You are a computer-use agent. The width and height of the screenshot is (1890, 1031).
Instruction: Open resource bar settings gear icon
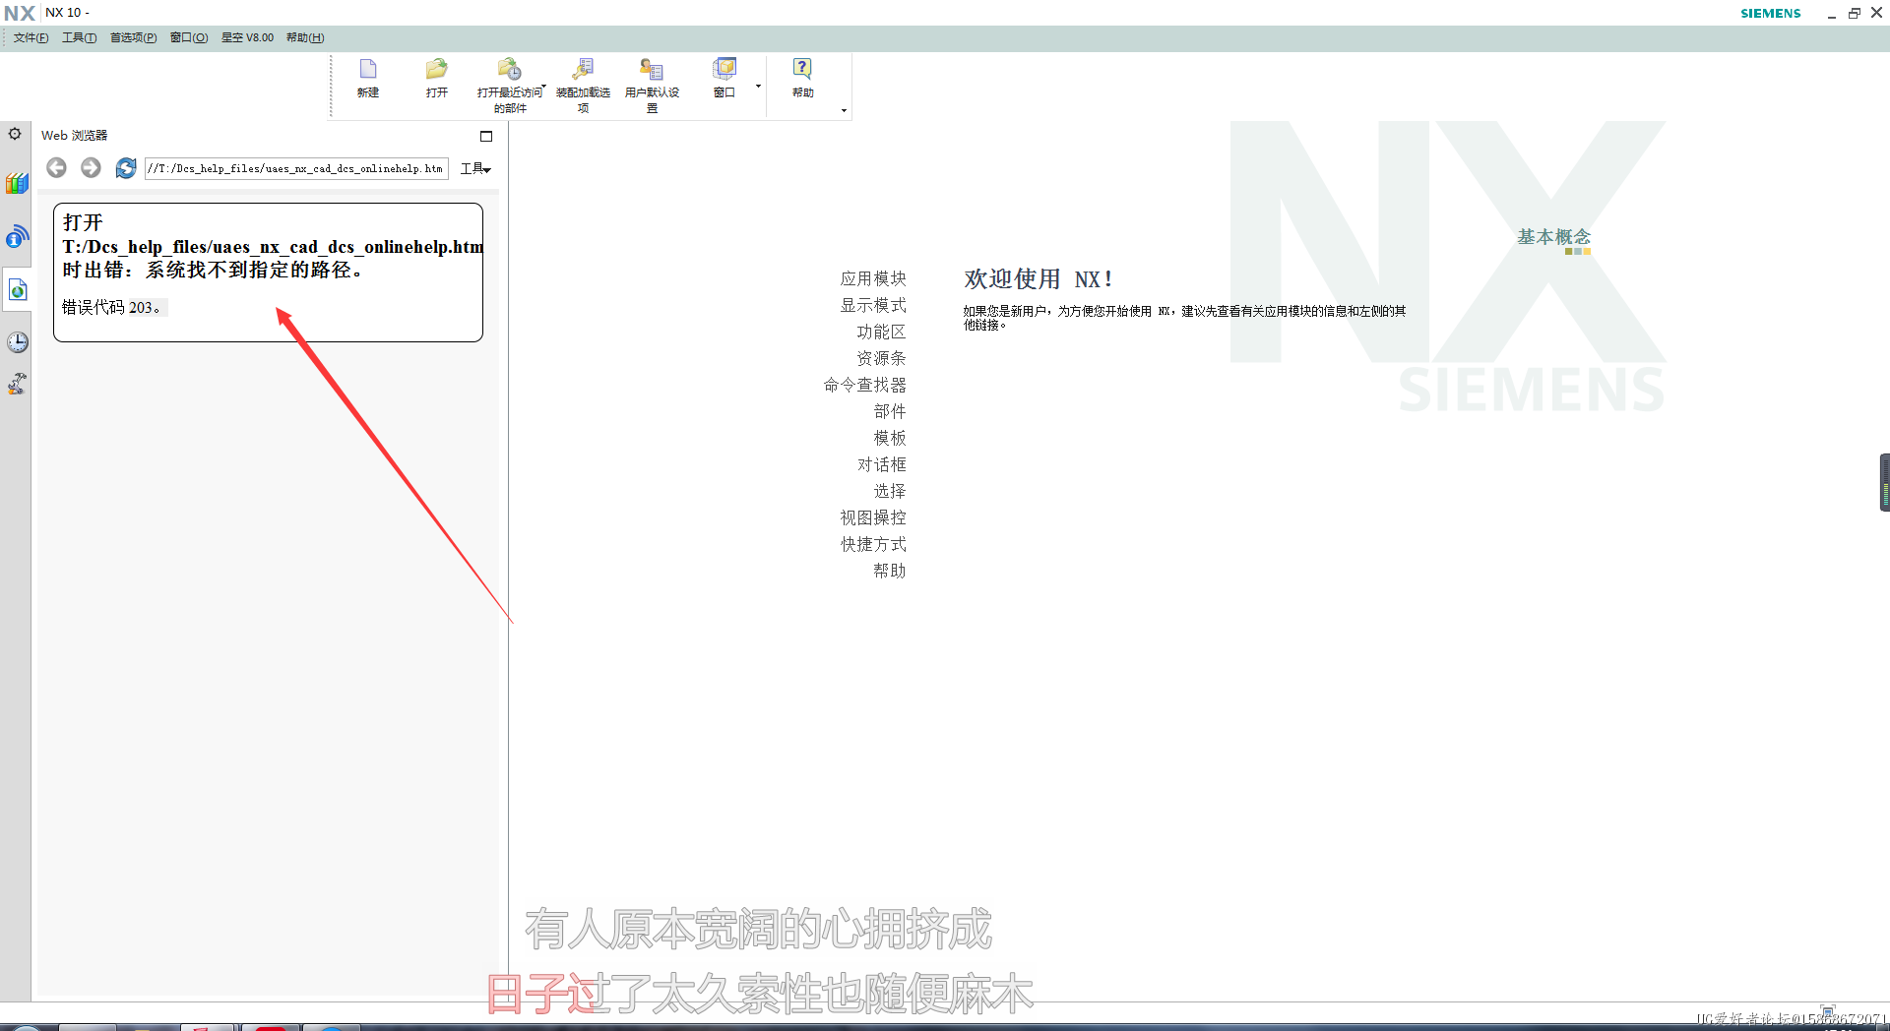point(15,134)
